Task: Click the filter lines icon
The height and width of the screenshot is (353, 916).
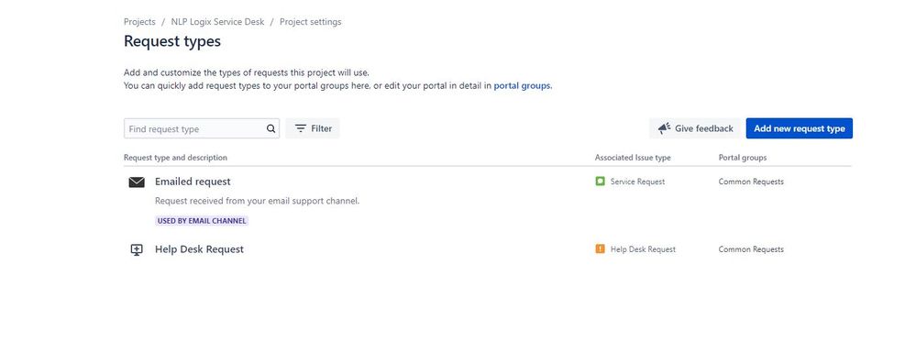Action: point(300,128)
